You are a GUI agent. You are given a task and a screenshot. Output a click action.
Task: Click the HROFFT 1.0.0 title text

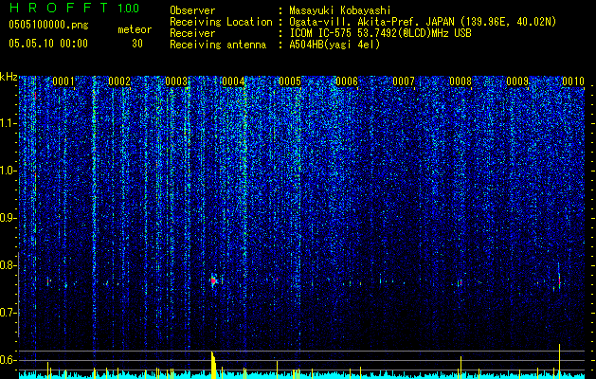[x=75, y=8]
